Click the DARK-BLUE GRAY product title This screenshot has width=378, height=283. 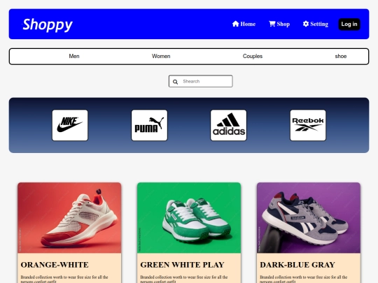tap(297, 265)
